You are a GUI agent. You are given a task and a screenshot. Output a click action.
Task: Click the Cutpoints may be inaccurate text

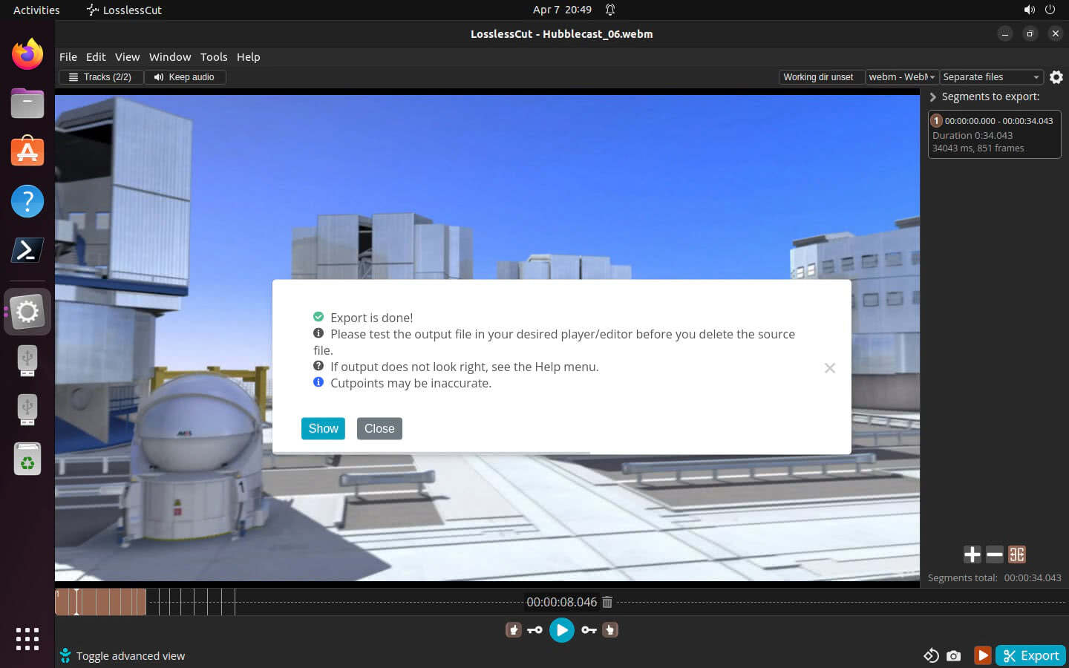(411, 383)
